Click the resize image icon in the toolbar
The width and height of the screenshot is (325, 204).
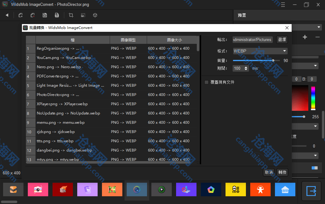click(x=83, y=15)
